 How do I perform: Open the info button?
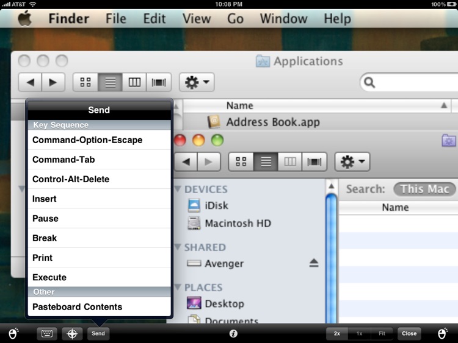point(233,333)
